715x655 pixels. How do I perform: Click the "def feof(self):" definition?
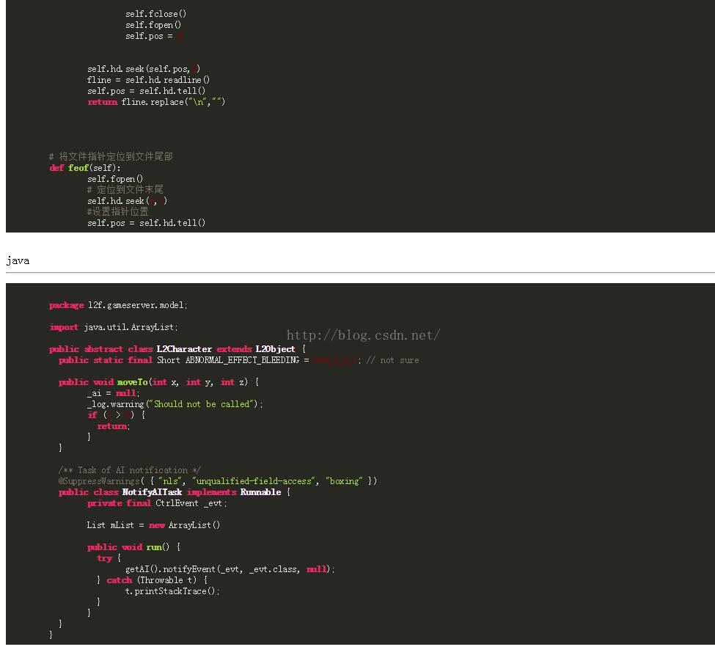point(85,168)
